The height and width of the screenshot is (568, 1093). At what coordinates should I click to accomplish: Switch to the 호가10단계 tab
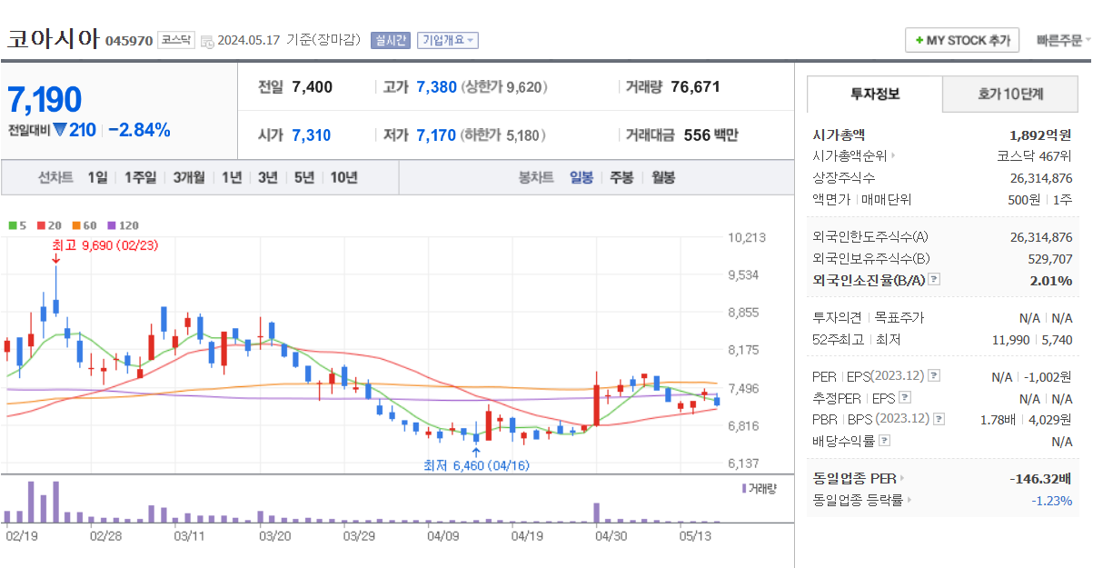[1010, 94]
